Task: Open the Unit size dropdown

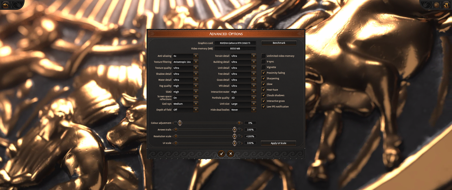Action: (243, 104)
